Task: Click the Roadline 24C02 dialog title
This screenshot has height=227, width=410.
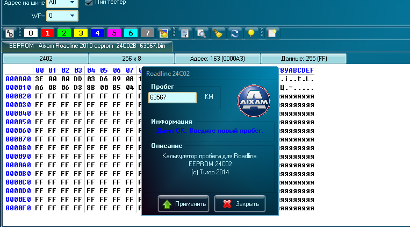Action: tap(168, 74)
